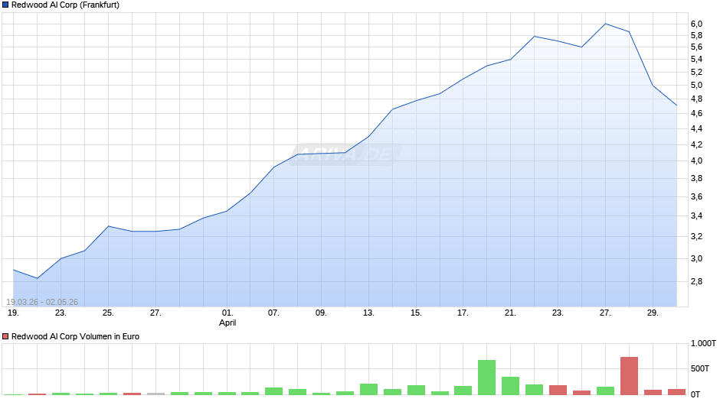Click the '13.' date axis label
The image size is (720, 402).
tap(368, 313)
